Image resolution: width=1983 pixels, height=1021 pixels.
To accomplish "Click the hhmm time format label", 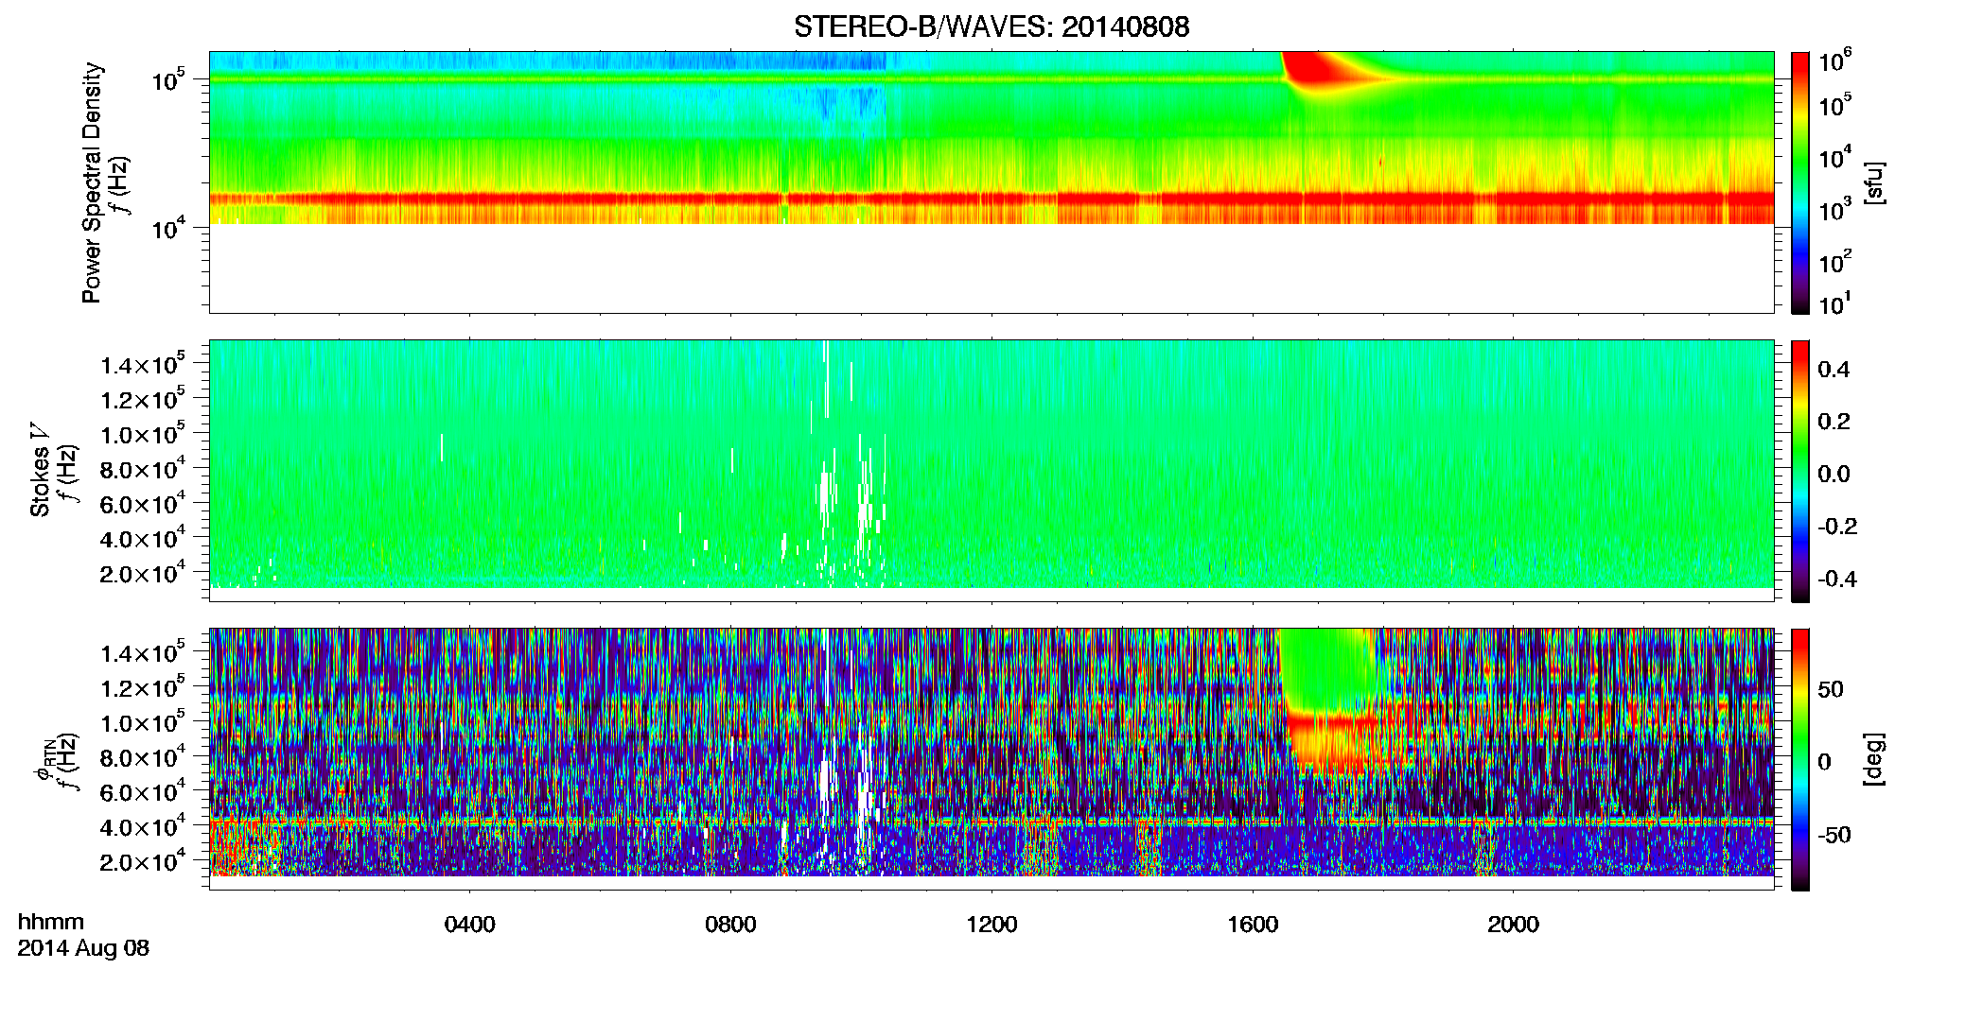I will click(51, 923).
